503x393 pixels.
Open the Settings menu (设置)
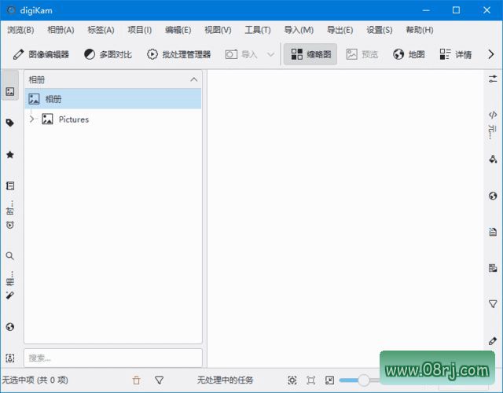[379, 30]
